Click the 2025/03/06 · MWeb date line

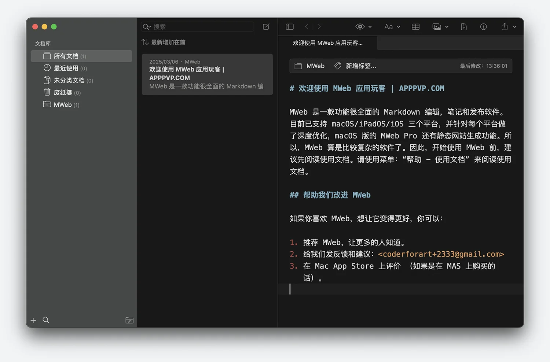[x=175, y=62]
